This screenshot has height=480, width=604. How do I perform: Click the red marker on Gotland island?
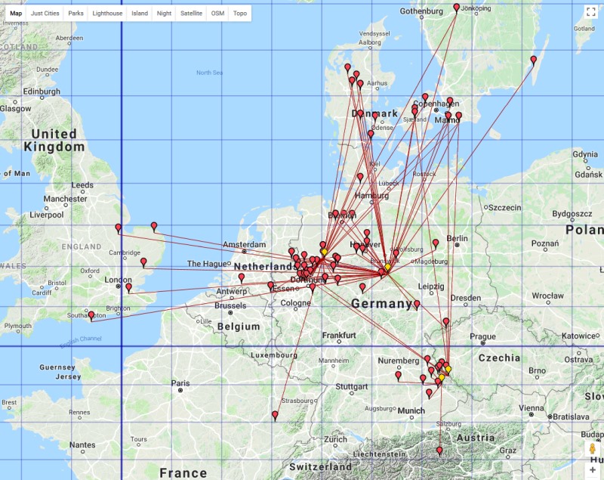click(534, 59)
